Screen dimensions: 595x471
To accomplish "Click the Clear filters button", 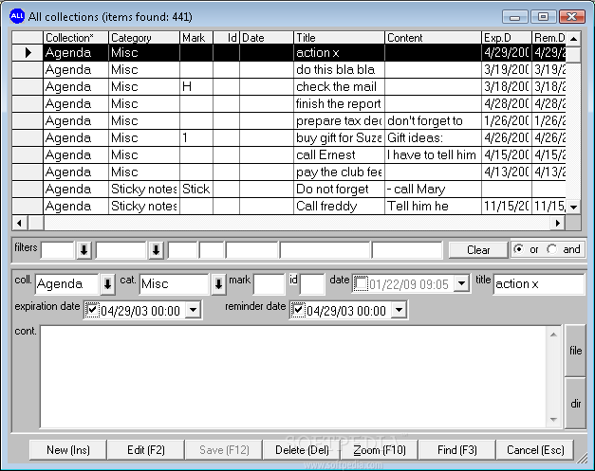I will (478, 250).
